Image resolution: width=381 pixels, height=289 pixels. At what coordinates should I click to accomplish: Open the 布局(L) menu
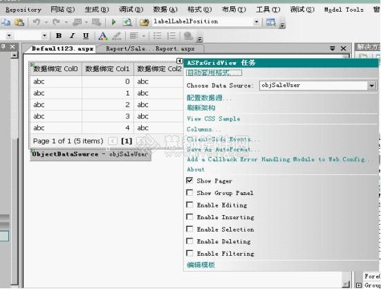[x=234, y=10]
